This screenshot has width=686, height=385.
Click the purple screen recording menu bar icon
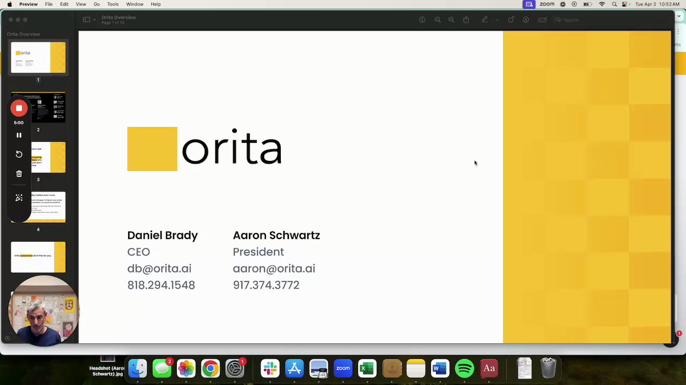coord(529,4)
